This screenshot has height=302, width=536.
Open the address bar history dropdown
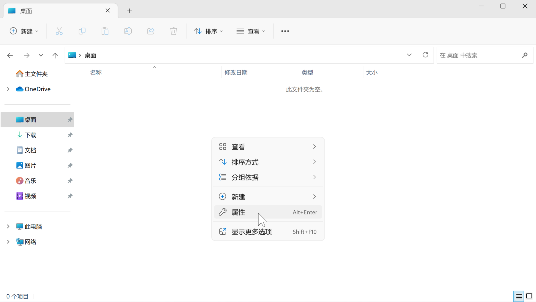point(409,55)
